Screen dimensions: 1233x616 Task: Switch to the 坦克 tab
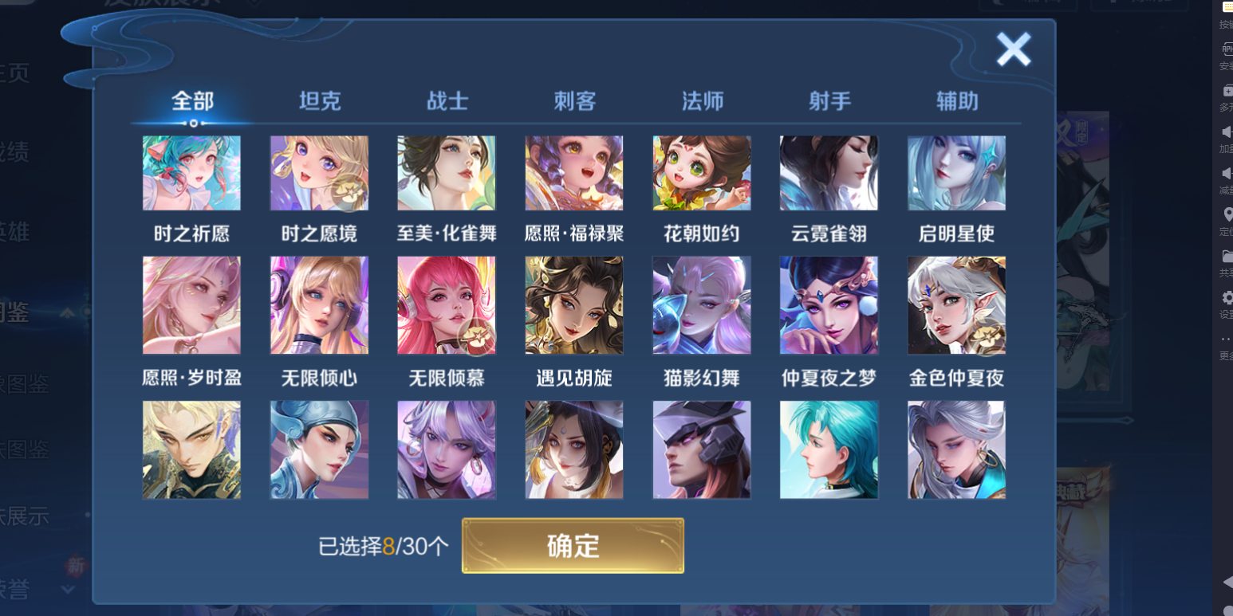point(320,101)
